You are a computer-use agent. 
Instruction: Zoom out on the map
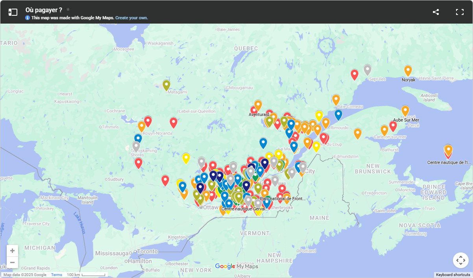point(13,262)
